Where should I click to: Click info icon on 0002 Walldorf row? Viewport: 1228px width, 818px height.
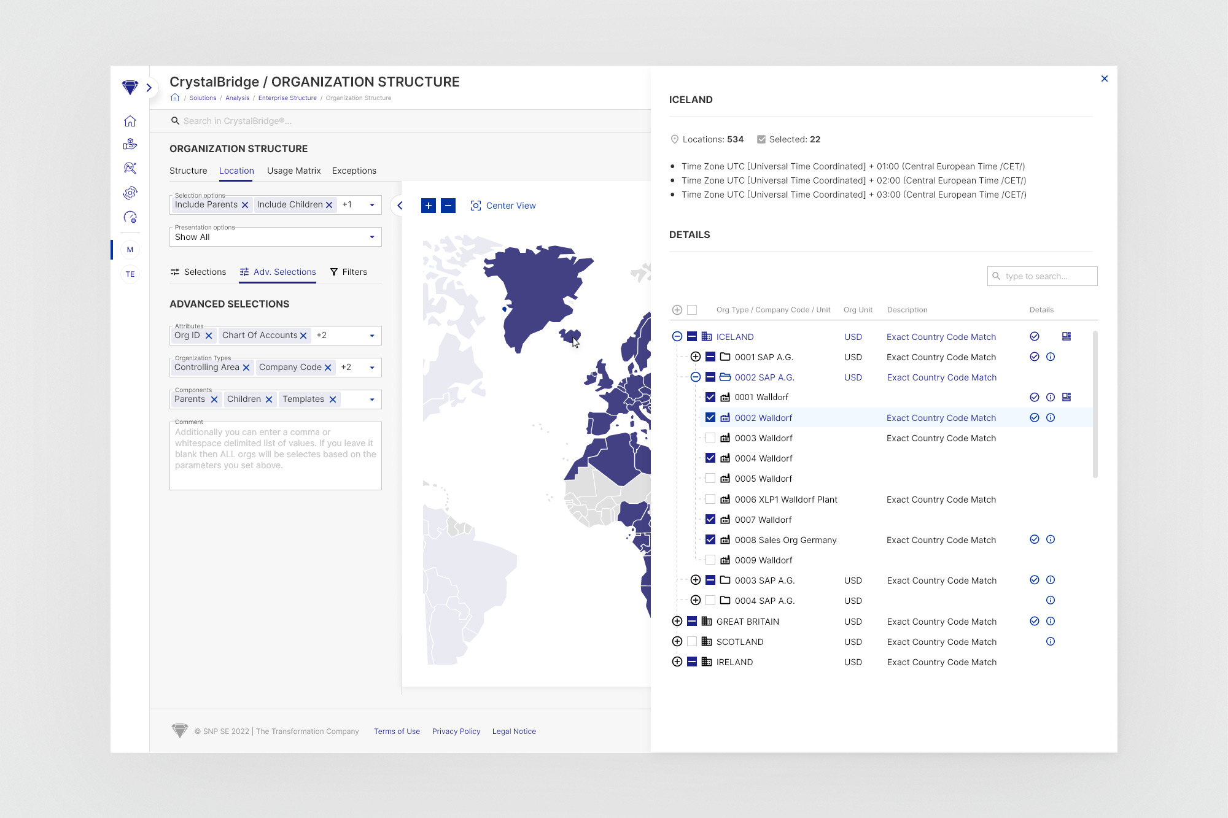[x=1051, y=418]
